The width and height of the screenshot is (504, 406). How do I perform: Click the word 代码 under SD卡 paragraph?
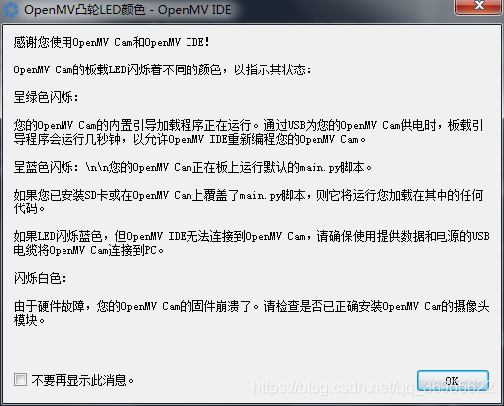click(29, 208)
